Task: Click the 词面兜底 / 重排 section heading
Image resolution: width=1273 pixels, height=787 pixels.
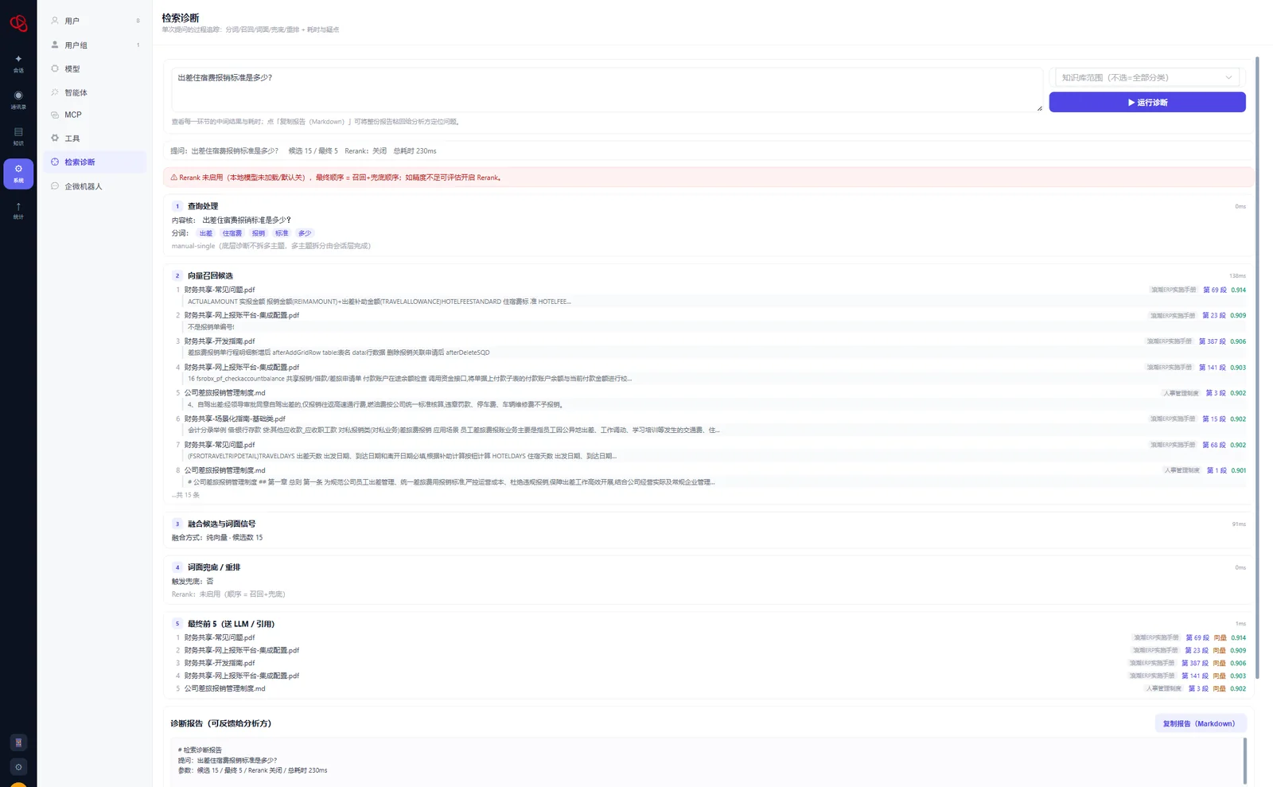Action: (x=214, y=567)
